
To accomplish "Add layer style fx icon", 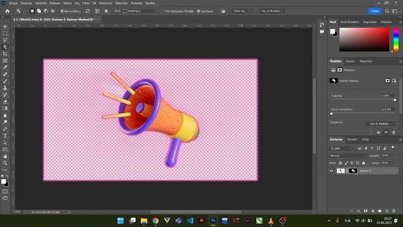I will [x=358, y=211].
